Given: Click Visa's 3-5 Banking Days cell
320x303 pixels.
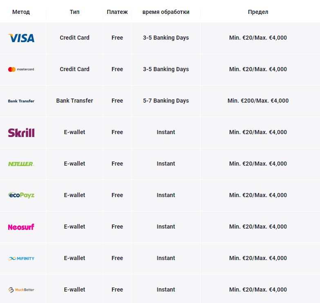Looking at the screenshot, I should (166, 38).
